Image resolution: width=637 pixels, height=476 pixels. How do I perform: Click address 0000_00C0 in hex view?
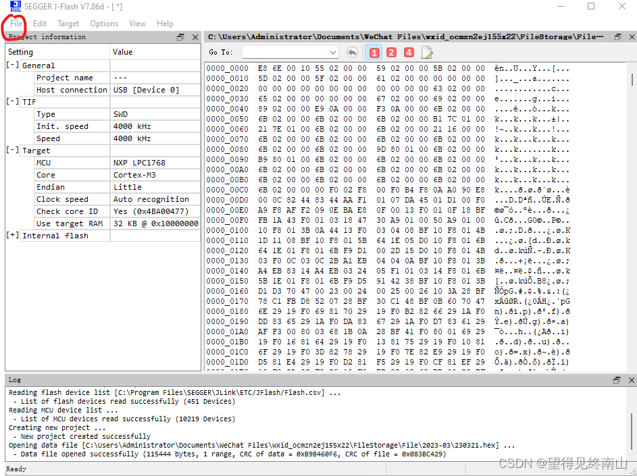click(x=228, y=190)
